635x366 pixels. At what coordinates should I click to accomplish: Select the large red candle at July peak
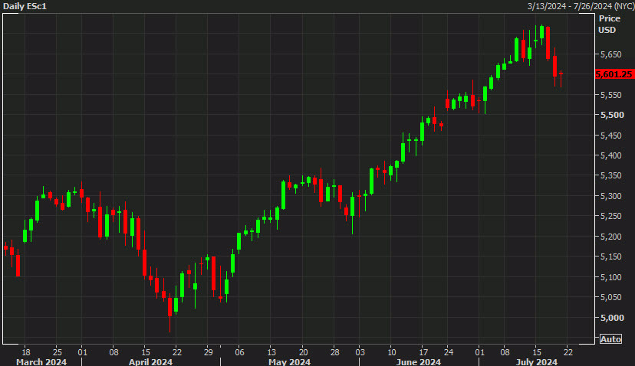[548, 43]
